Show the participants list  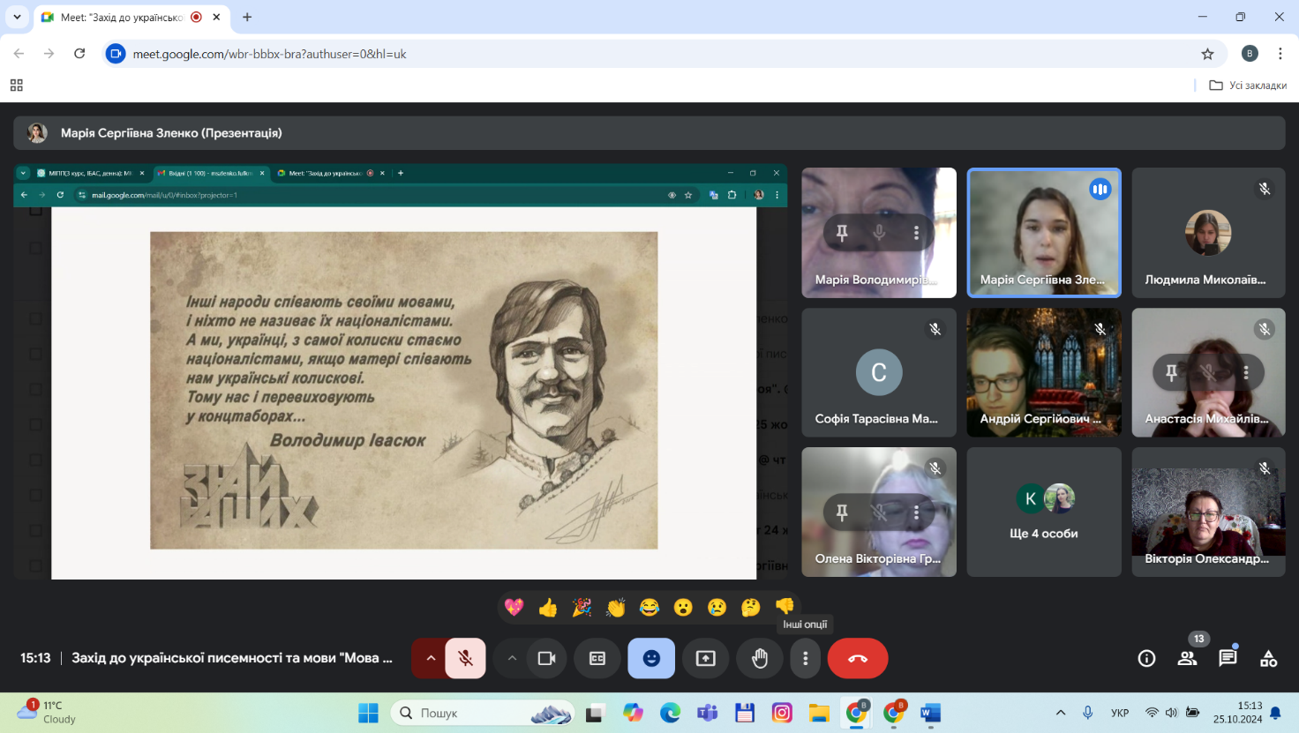1187,658
